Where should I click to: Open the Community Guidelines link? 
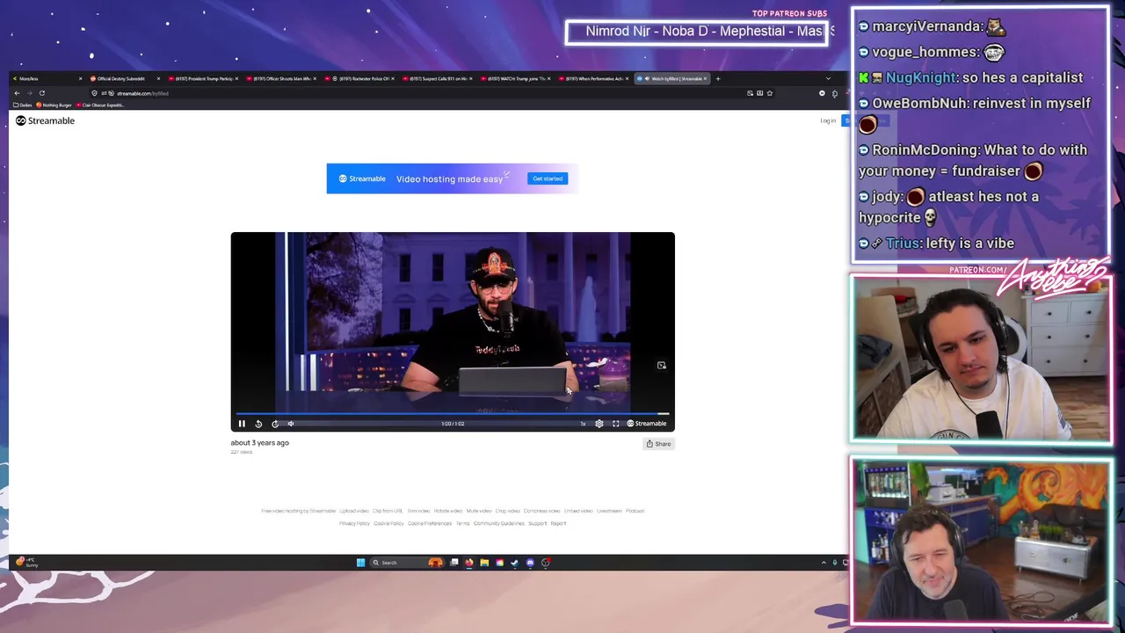pos(499,523)
